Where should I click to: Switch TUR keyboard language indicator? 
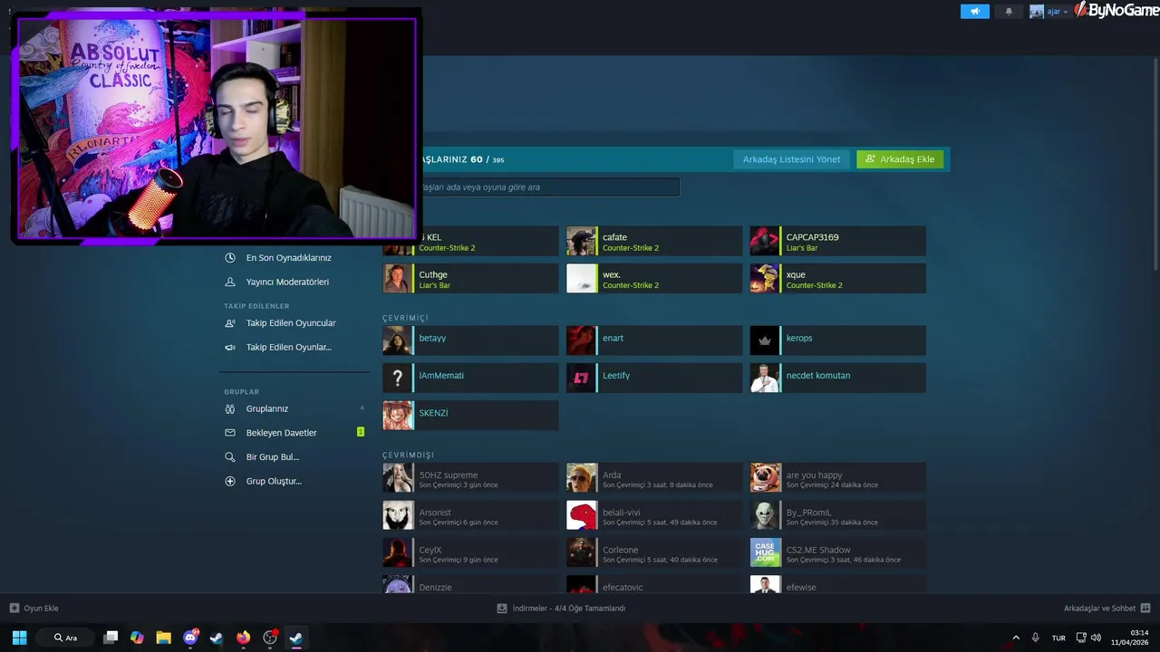(x=1058, y=638)
